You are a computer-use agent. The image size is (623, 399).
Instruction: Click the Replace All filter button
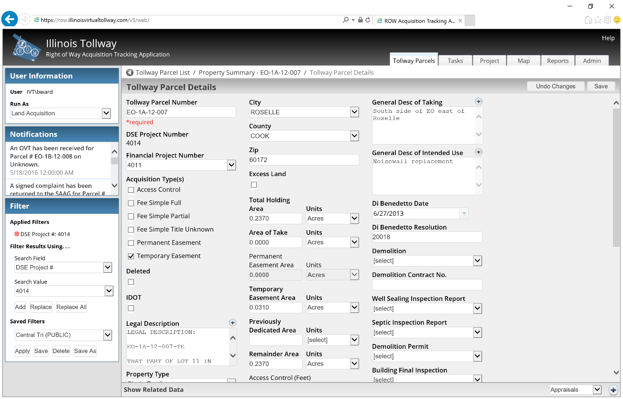(x=71, y=307)
